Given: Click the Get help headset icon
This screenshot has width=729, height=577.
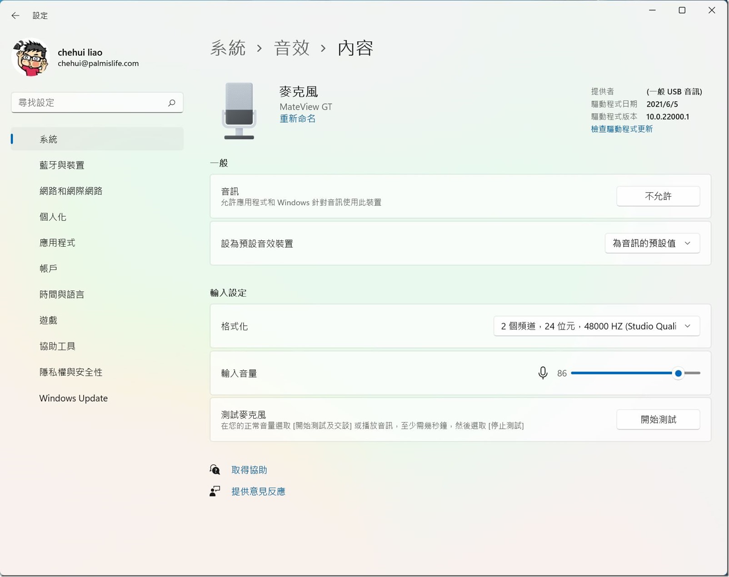Looking at the screenshot, I should (x=215, y=470).
